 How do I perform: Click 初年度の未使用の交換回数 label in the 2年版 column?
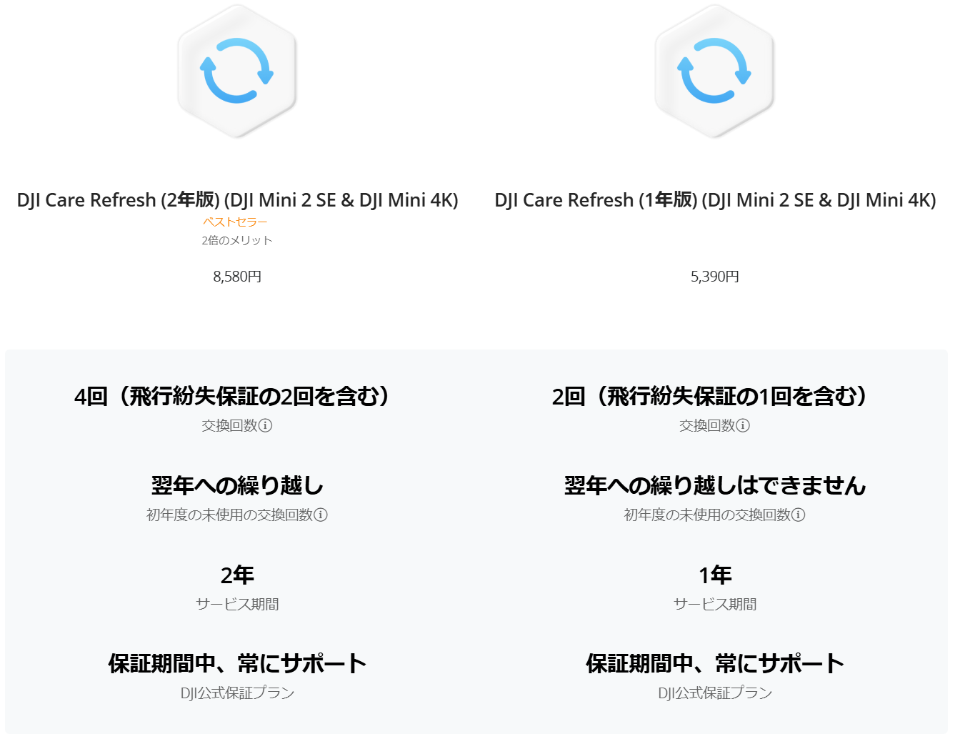230,515
